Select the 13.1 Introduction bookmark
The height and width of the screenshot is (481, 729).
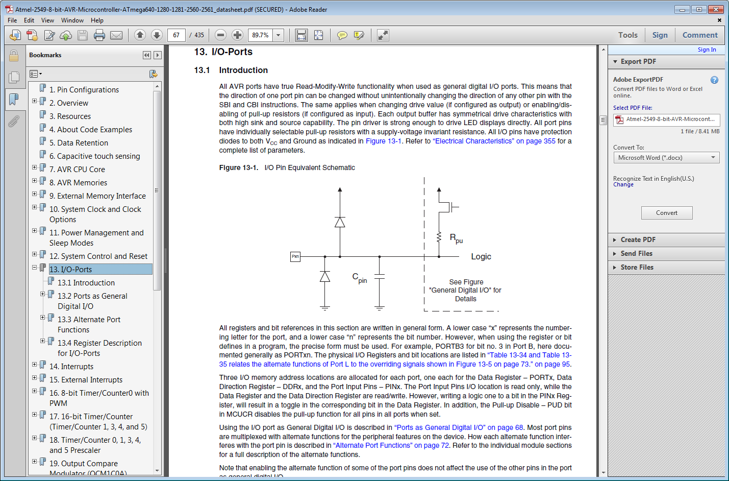coord(86,283)
